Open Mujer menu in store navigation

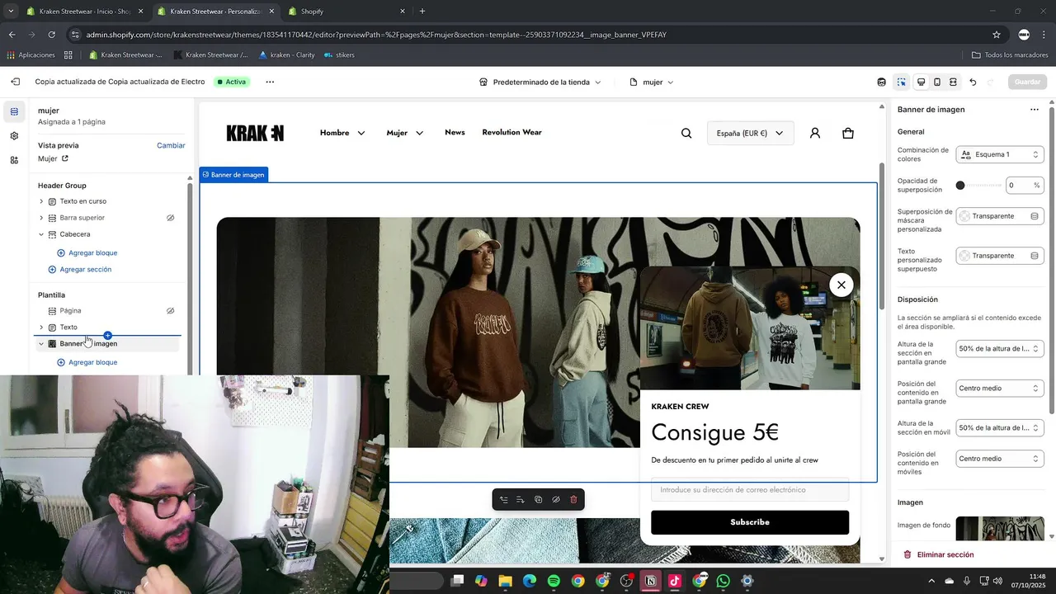(x=405, y=133)
